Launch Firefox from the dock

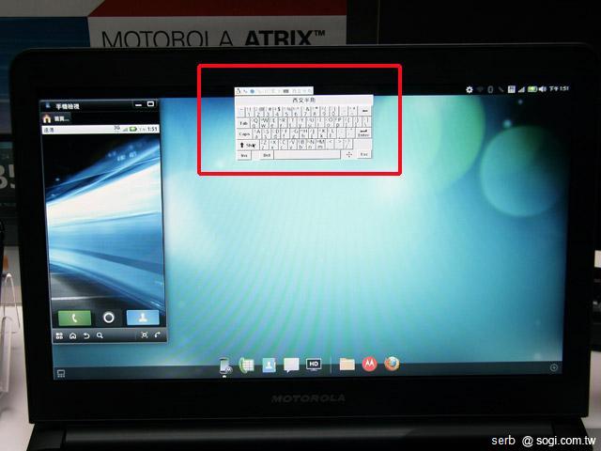pos(392,364)
